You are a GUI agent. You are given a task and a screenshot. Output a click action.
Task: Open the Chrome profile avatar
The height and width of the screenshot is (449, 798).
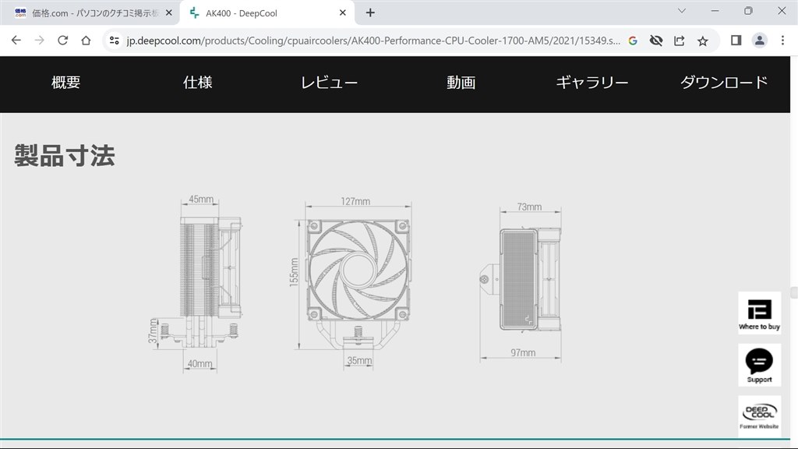point(759,41)
